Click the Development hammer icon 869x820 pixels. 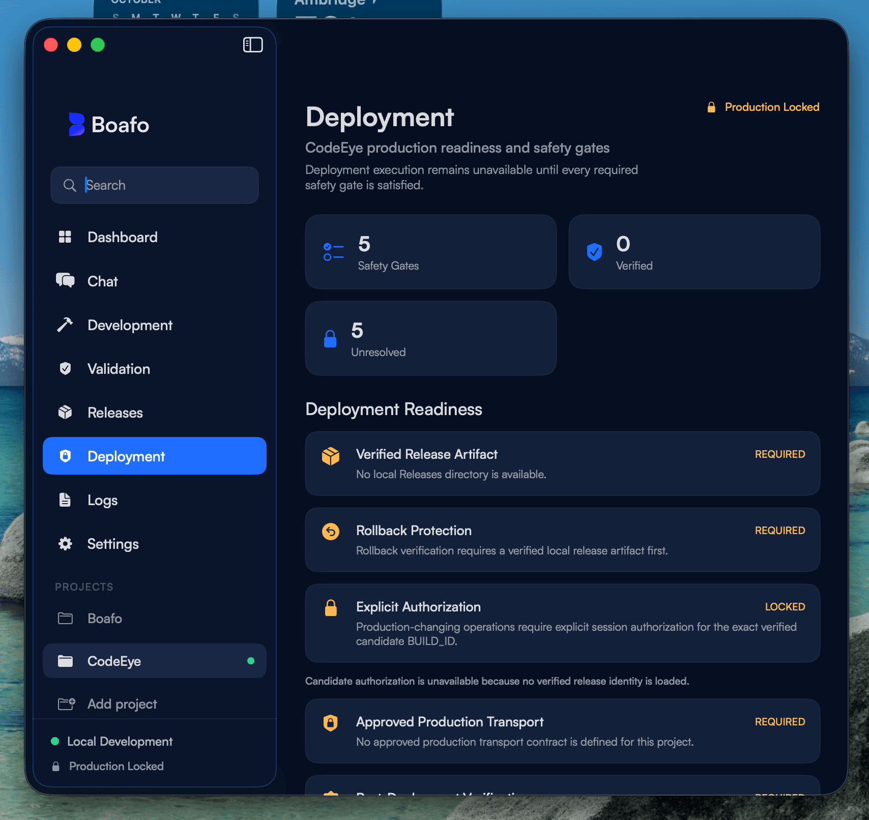tap(65, 325)
